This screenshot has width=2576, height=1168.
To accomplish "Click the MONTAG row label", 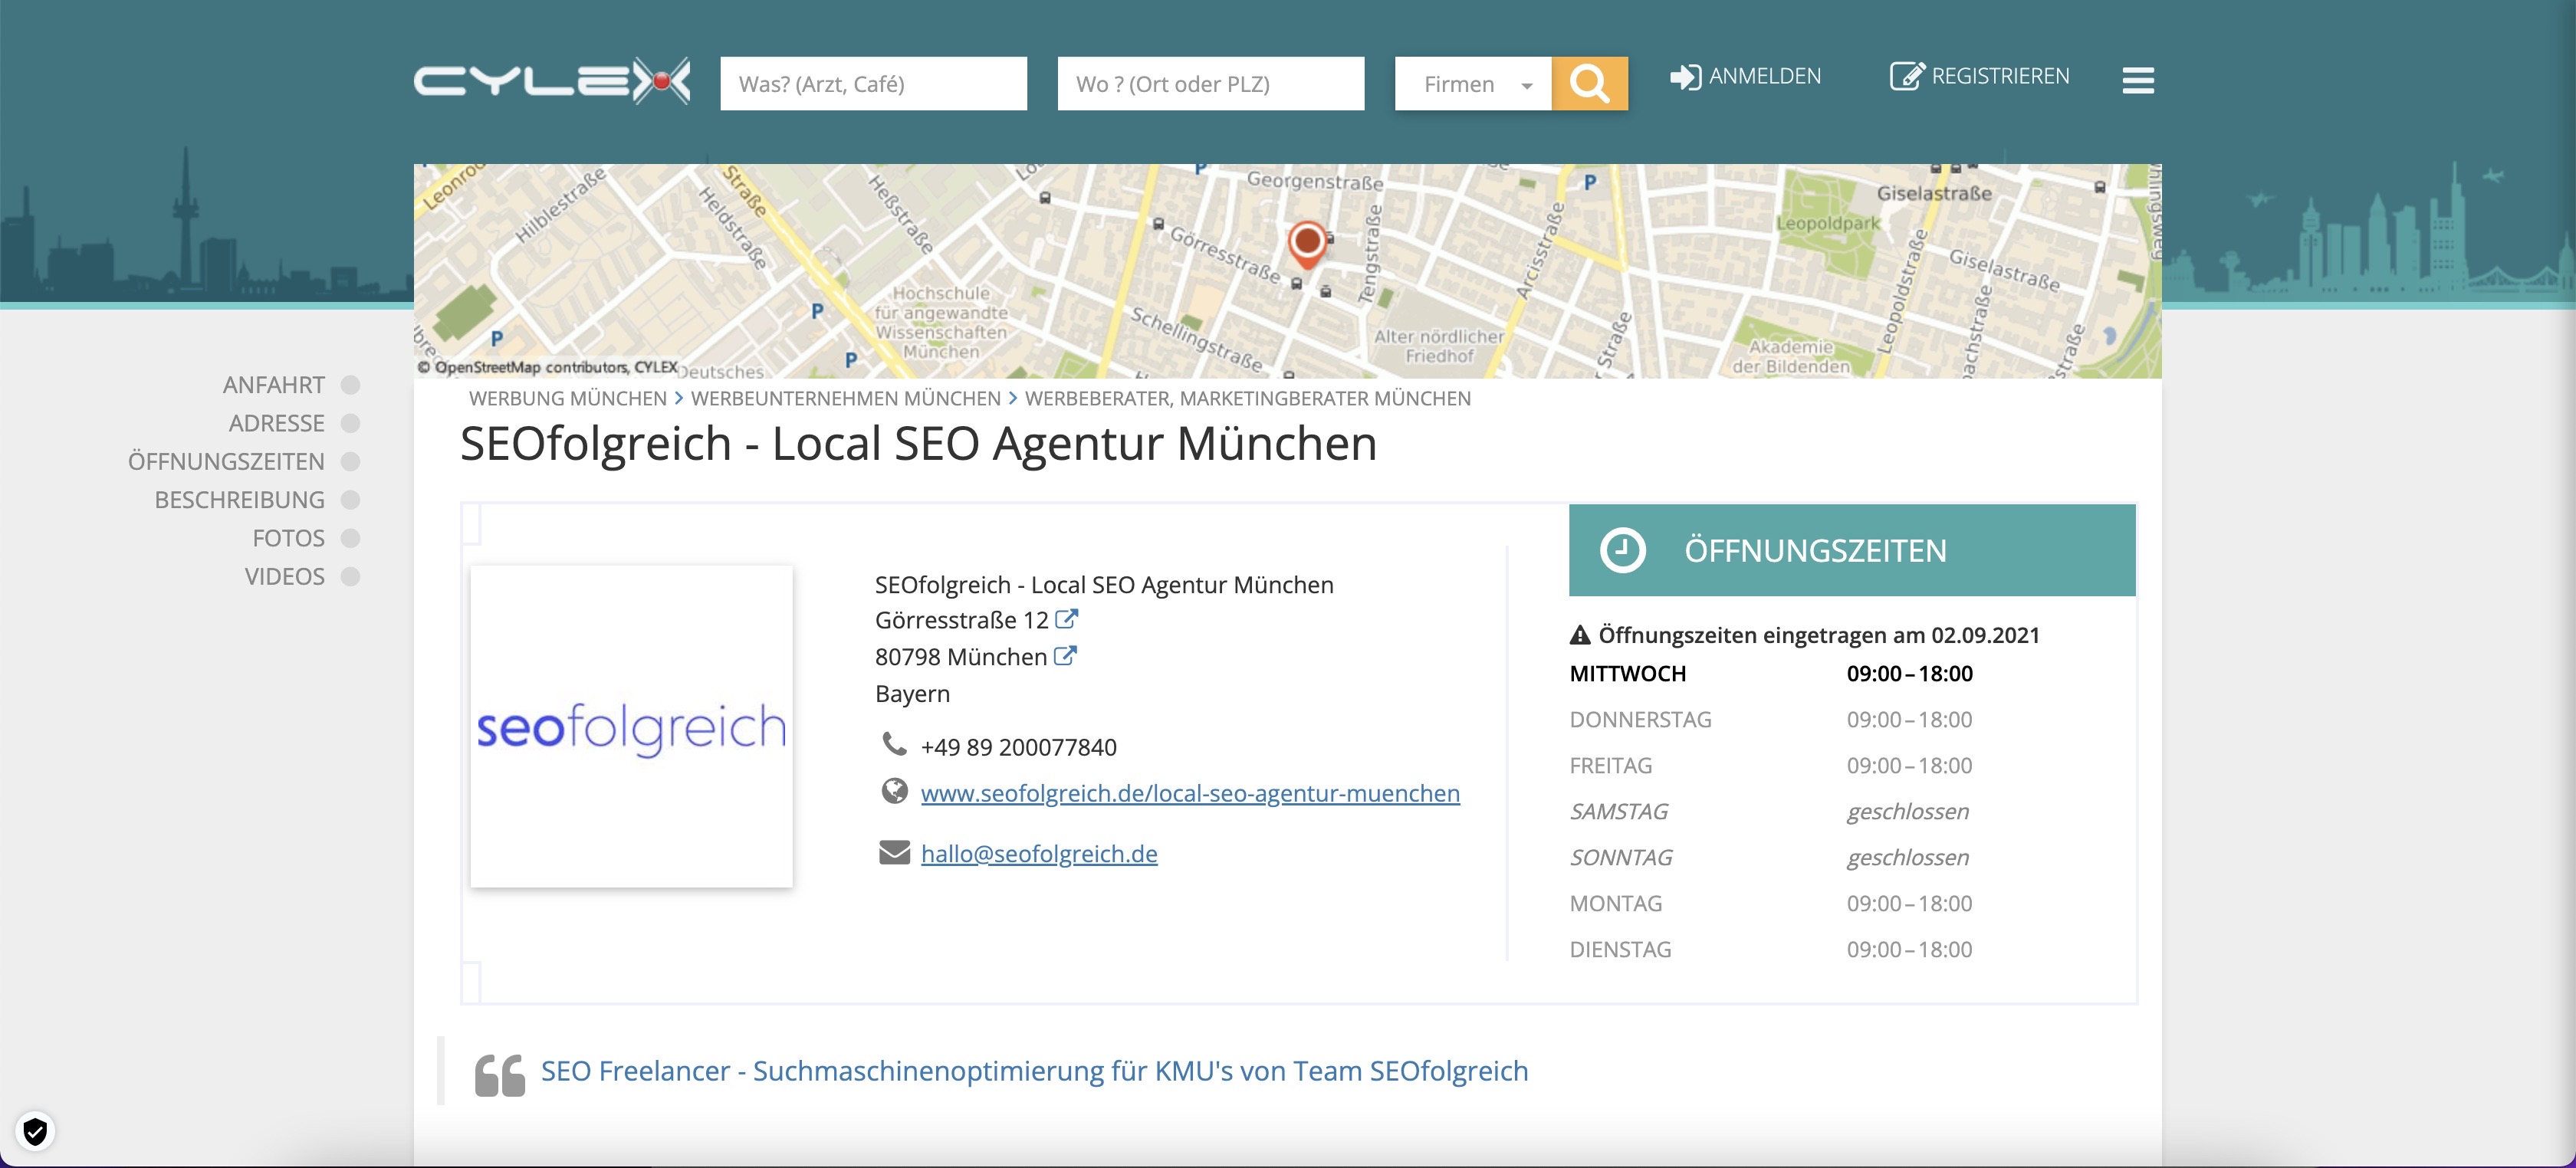I will [x=1615, y=903].
